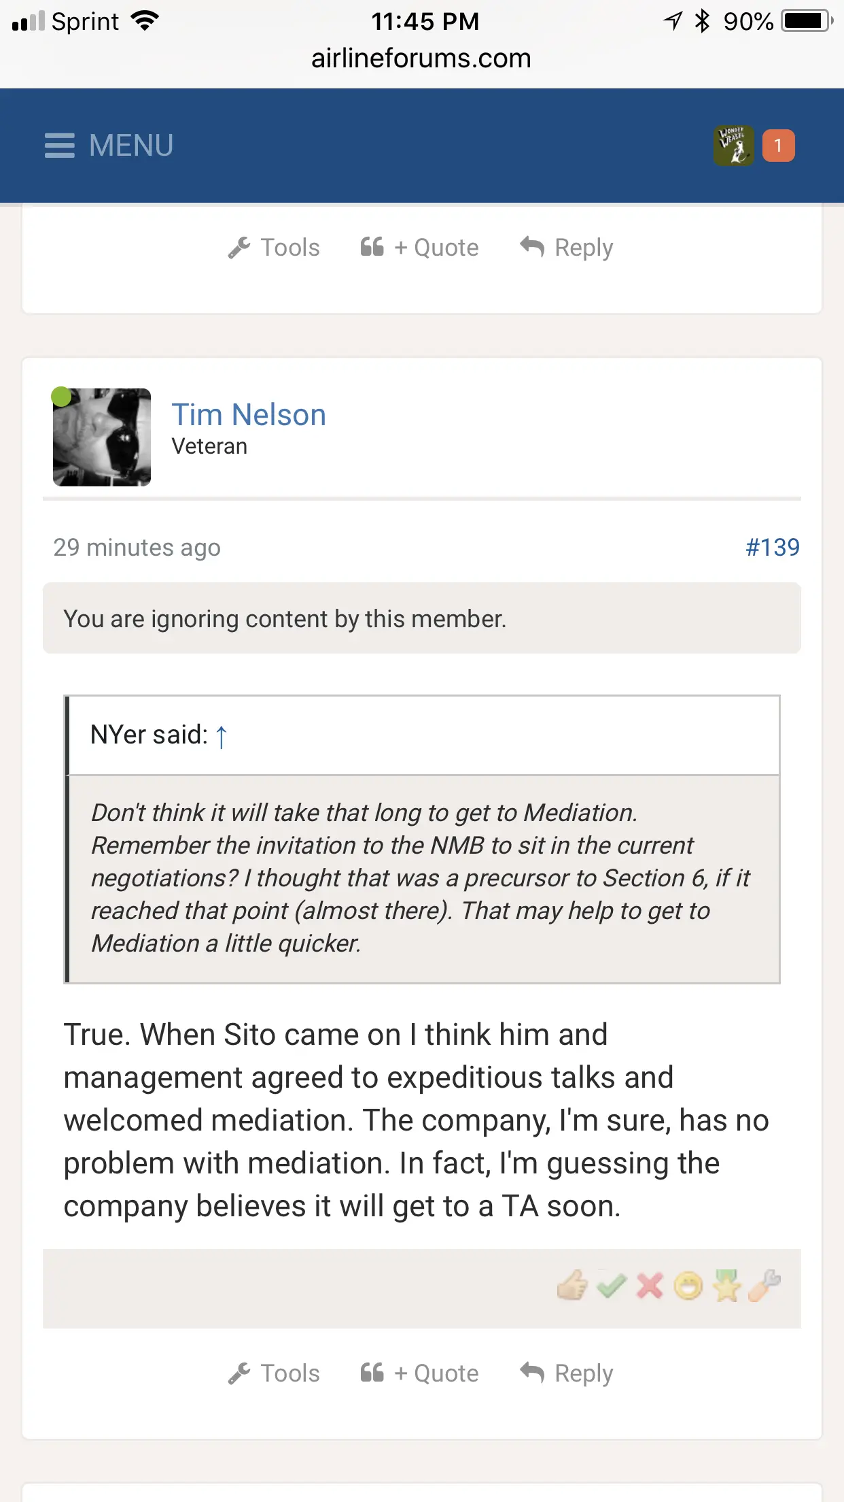Reply to Tim Nelson's post
The image size is (844, 1502).
point(567,1373)
